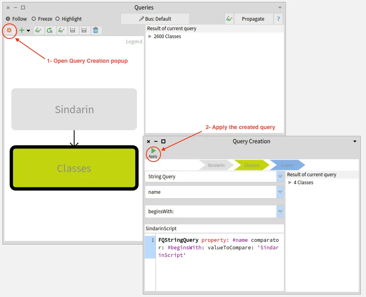This screenshot has height=297, width=366.
Task: Click the Bus: Default button
Action: (x=155, y=19)
